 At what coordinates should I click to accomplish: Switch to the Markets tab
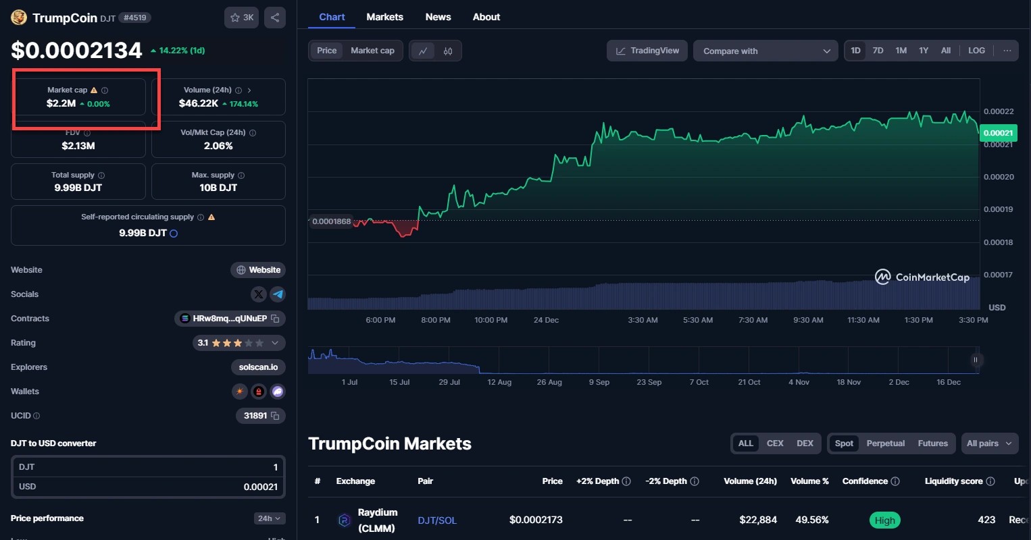point(384,17)
